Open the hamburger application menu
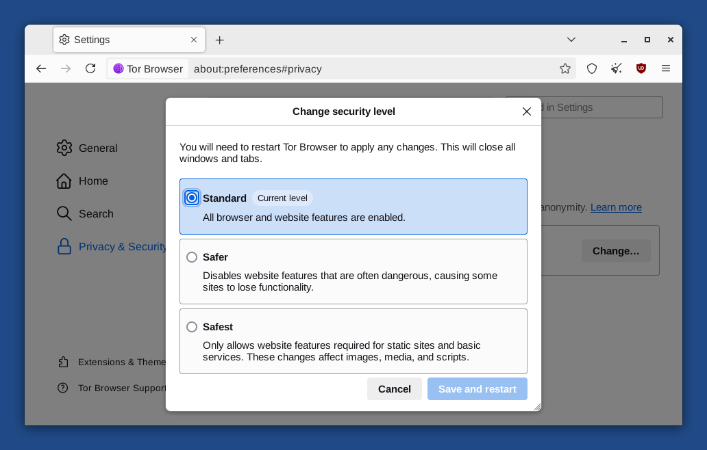The image size is (707, 450). [666, 68]
